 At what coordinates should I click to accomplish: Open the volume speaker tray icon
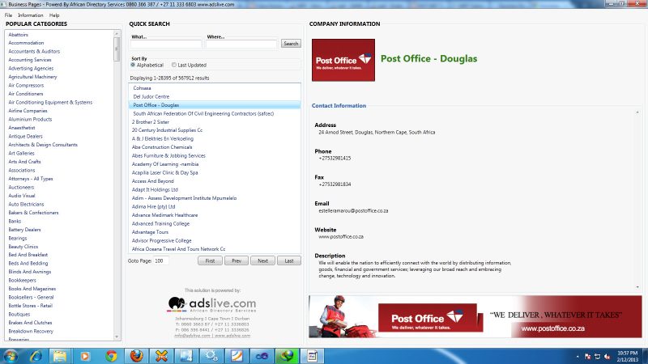[x=607, y=357]
